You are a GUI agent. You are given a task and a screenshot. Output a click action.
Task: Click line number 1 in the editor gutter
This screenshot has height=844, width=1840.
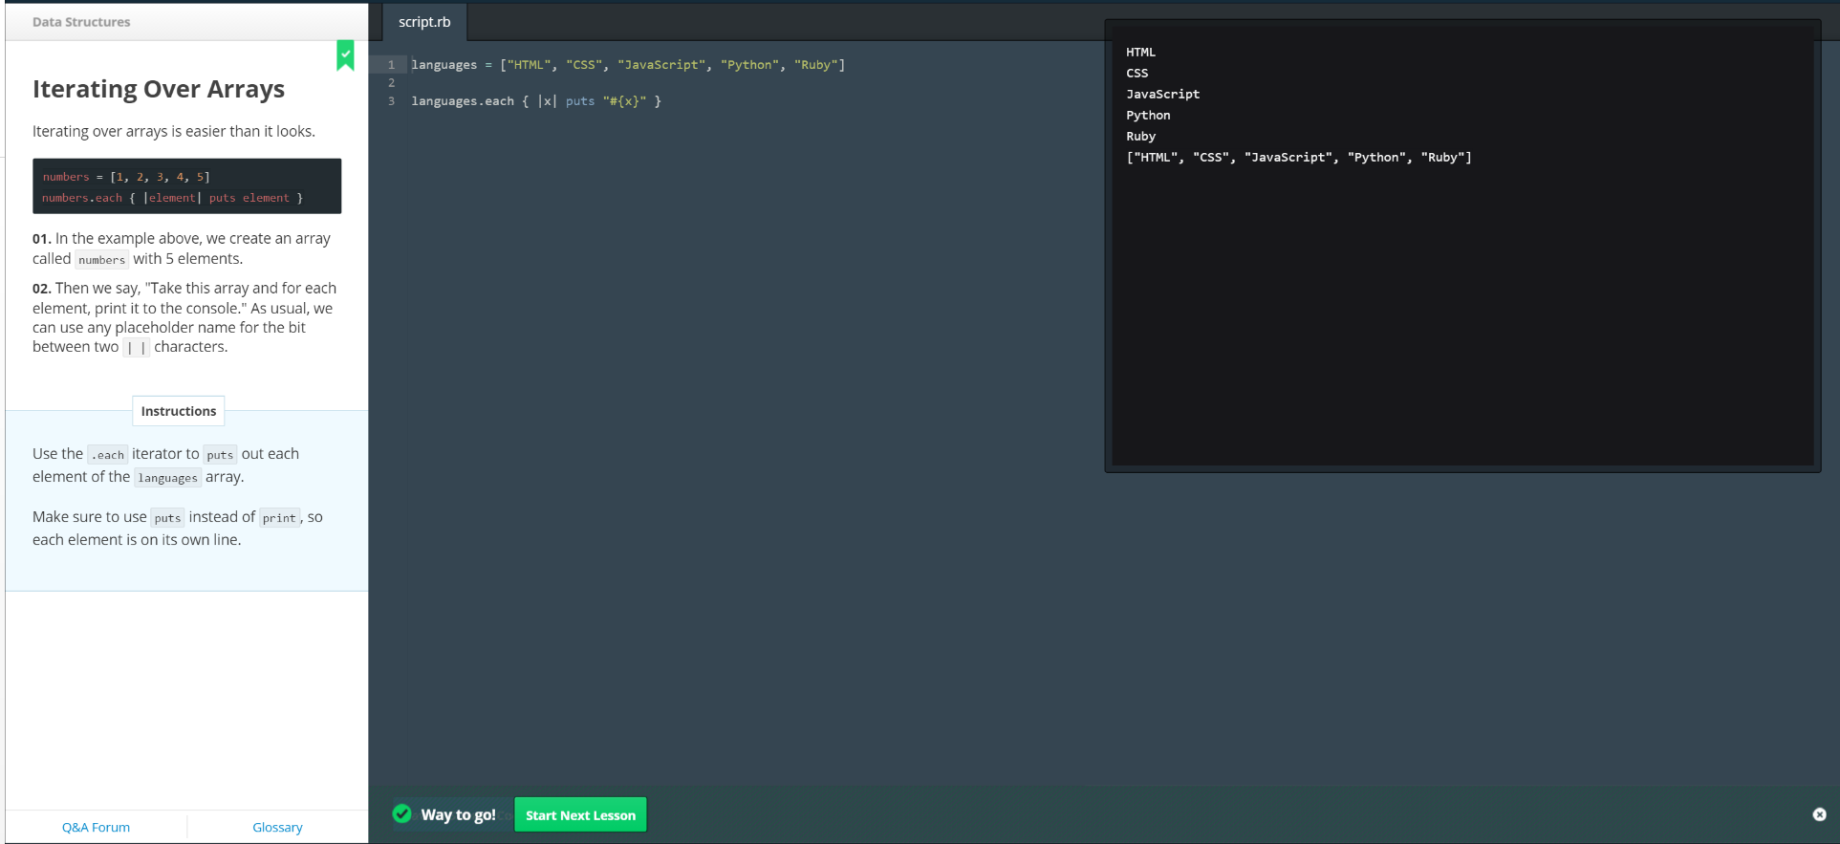[391, 65]
